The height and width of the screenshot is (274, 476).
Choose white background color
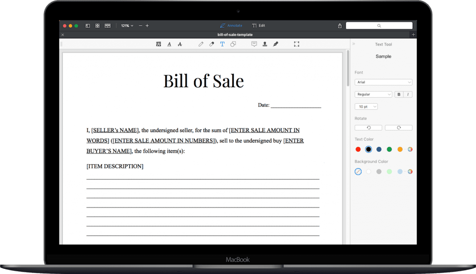(369, 172)
